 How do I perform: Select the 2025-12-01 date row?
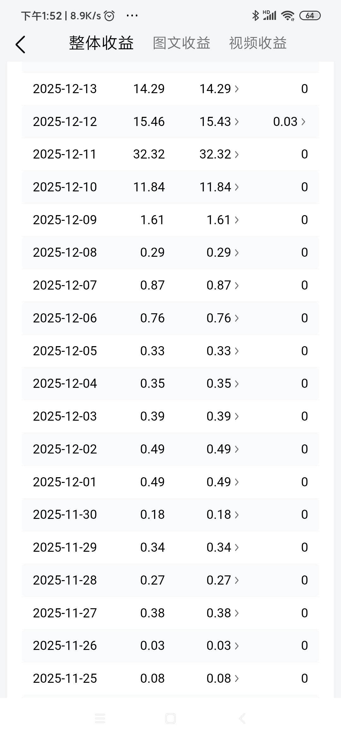pyautogui.click(x=170, y=482)
